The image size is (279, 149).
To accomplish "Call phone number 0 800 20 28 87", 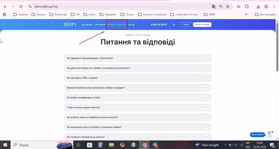I will click(159, 25).
